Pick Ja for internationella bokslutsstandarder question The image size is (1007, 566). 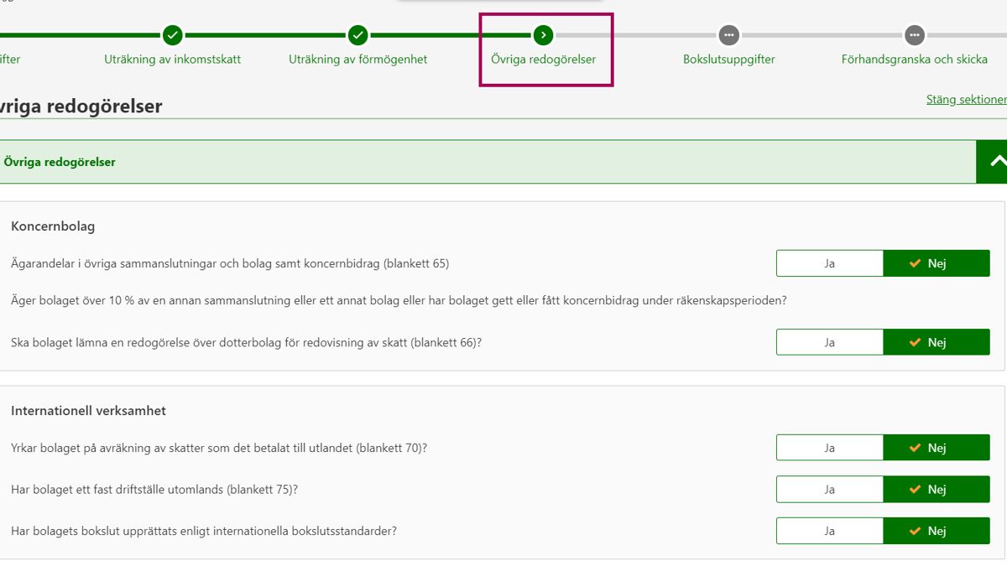pyautogui.click(x=829, y=531)
